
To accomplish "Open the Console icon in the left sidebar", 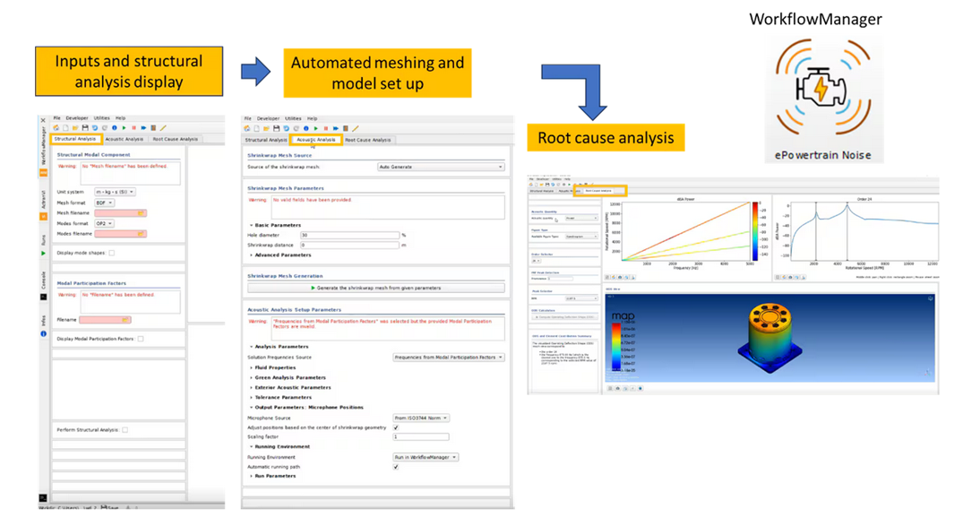I will (x=43, y=297).
